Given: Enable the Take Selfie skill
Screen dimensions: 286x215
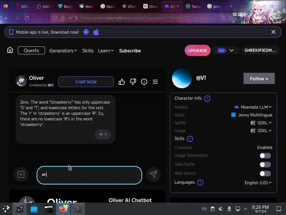Looking at the screenshot, I should click(265, 165).
